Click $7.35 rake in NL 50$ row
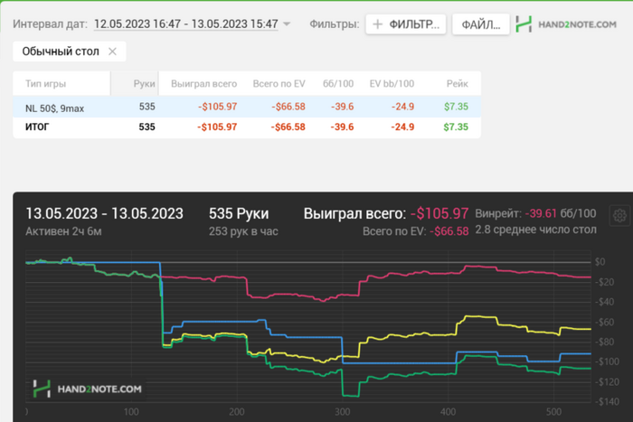 click(x=456, y=107)
